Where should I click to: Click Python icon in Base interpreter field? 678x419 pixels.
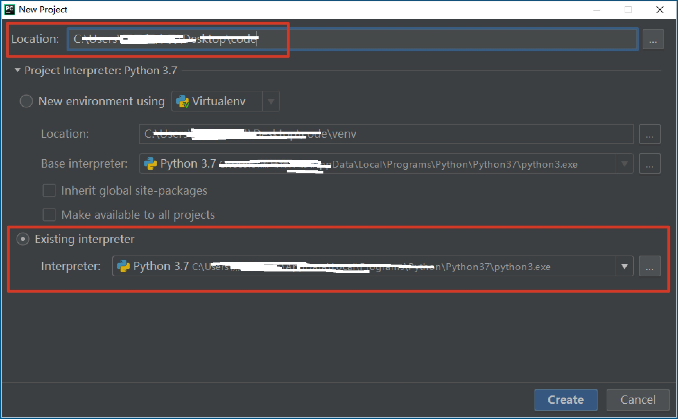(150, 164)
